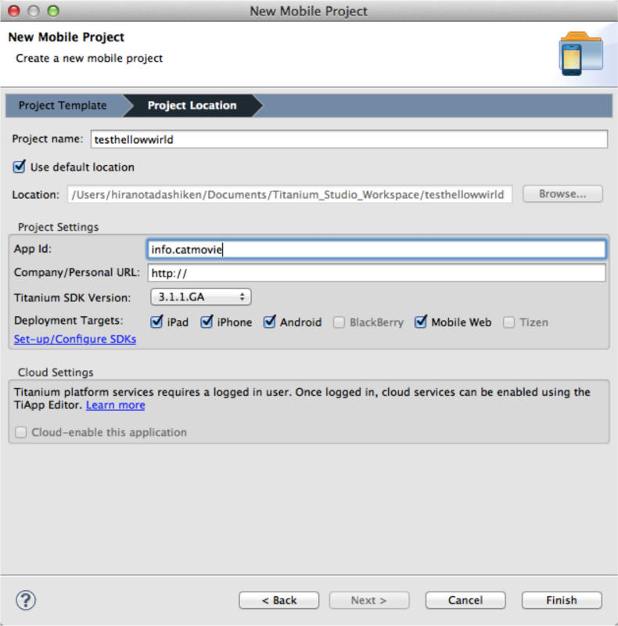This screenshot has height=626, width=618.
Task: Toggle the iPhone deployment target
Action: (x=207, y=322)
